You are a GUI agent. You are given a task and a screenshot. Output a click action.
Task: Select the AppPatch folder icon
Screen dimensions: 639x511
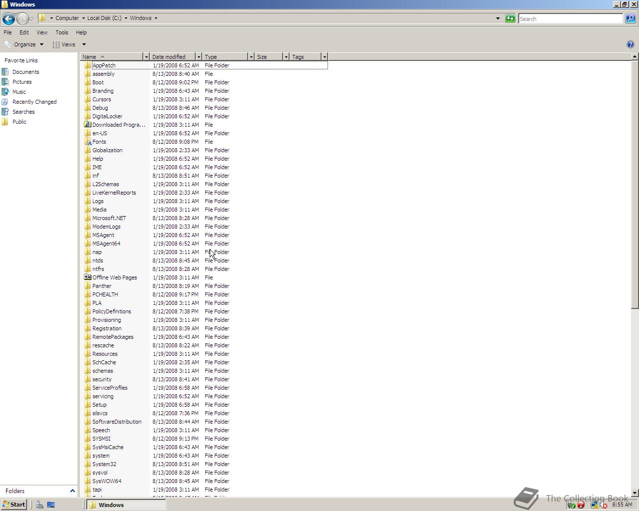pyautogui.click(x=87, y=65)
